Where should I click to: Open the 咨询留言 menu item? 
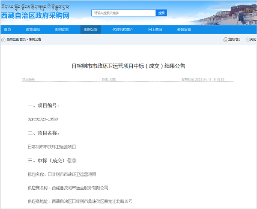pos(184,30)
